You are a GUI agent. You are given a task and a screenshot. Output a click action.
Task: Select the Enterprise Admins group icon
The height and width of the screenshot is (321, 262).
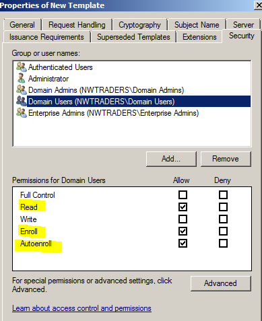22,113
